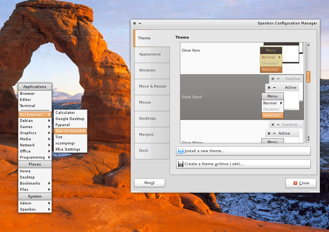329x232 pixels.
Task: Go to the Mouse tab
Action: coord(152,102)
